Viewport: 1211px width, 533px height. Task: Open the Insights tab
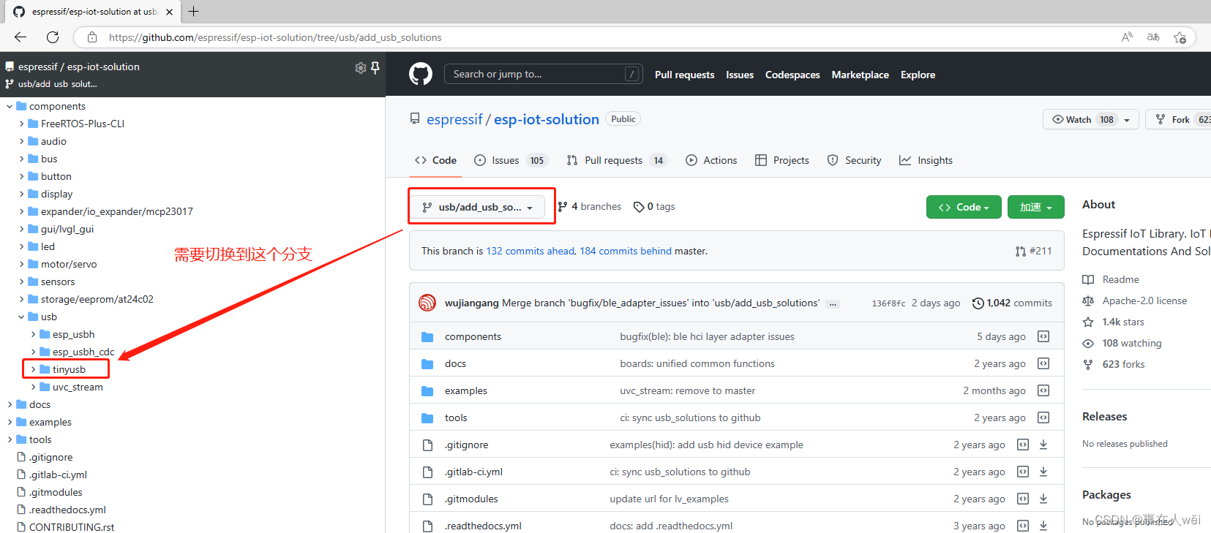pos(926,160)
